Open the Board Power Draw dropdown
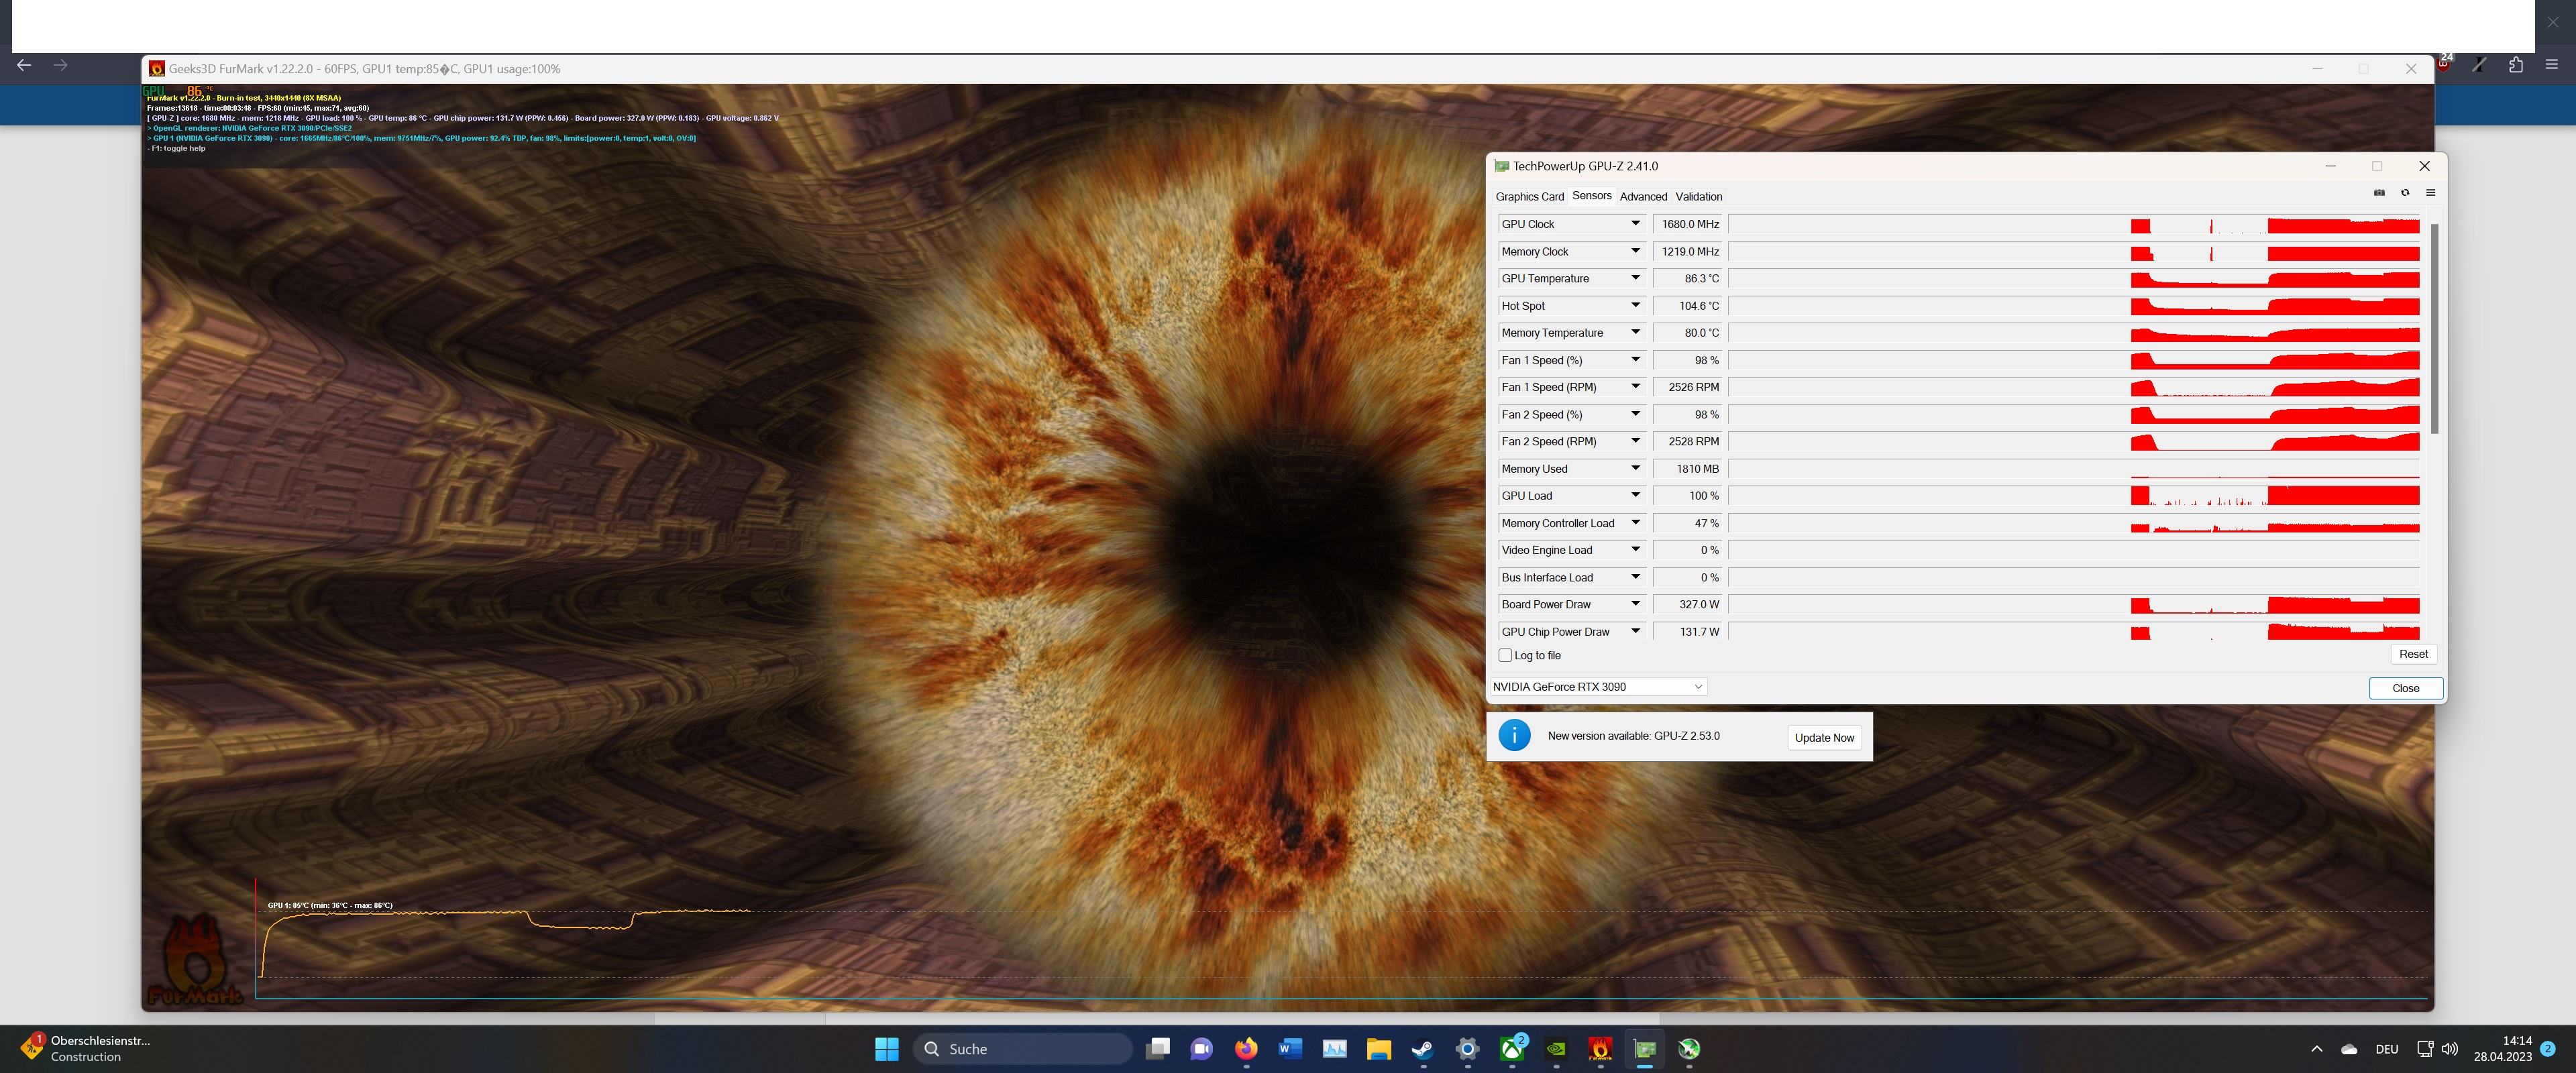 click(x=1635, y=604)
